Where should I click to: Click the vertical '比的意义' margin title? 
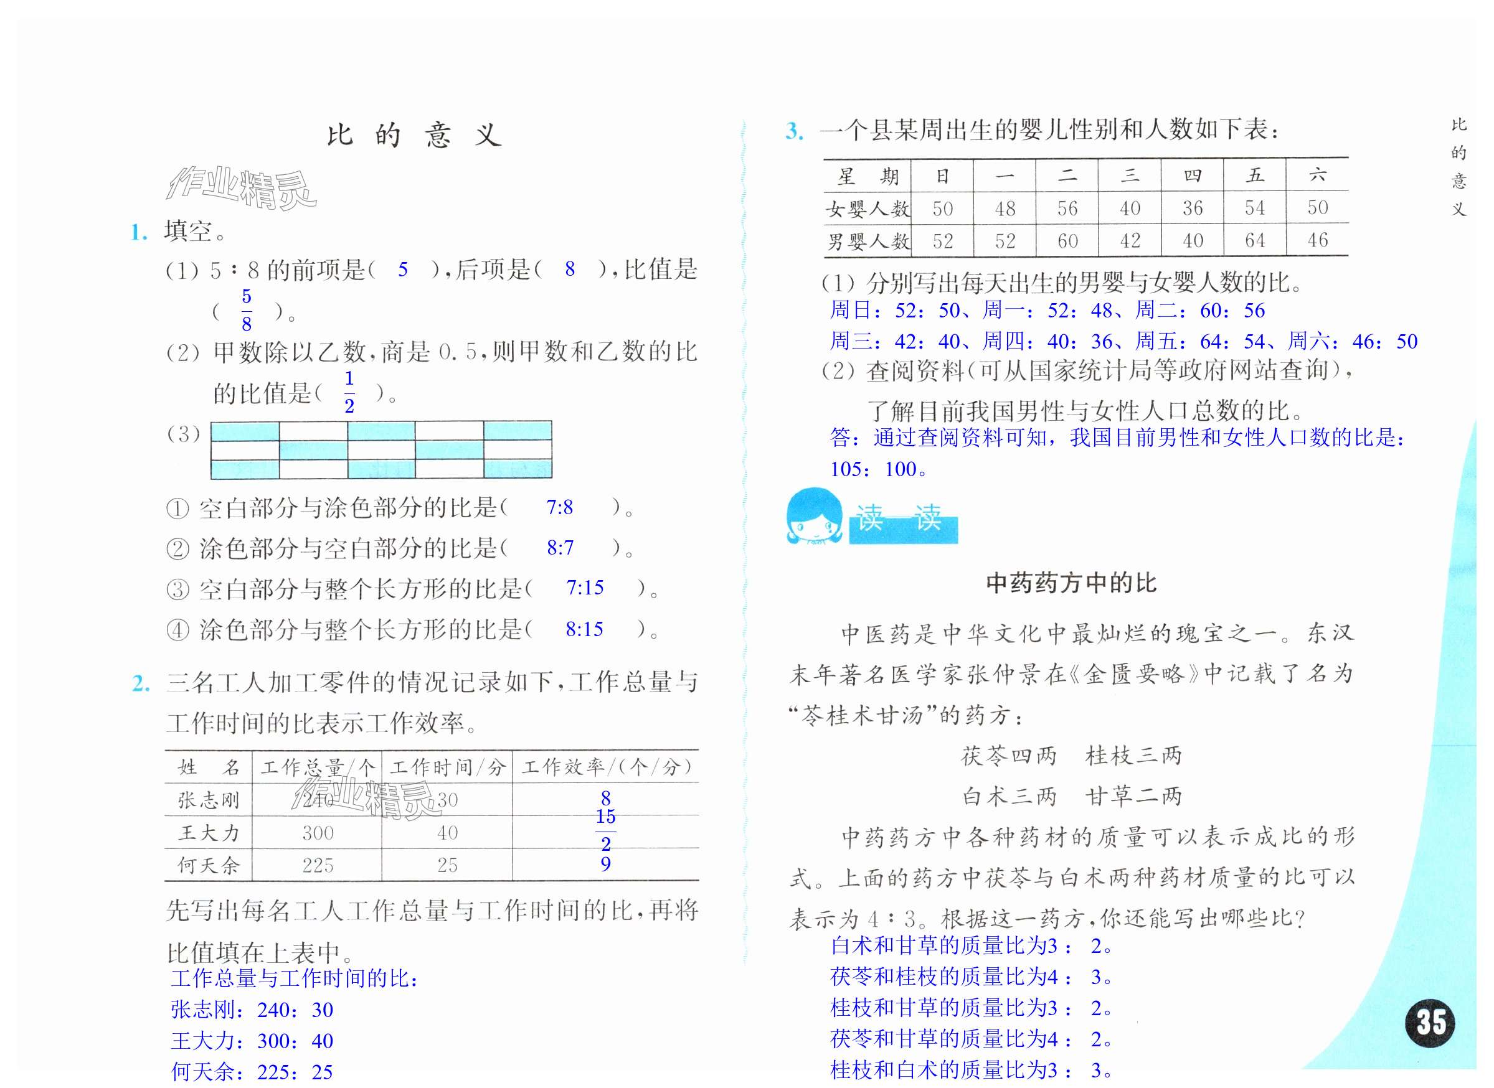(1459, 167)
